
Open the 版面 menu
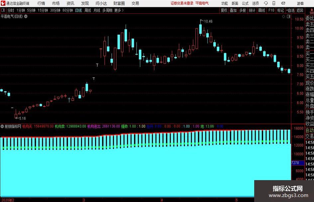[x=235, y=3]
